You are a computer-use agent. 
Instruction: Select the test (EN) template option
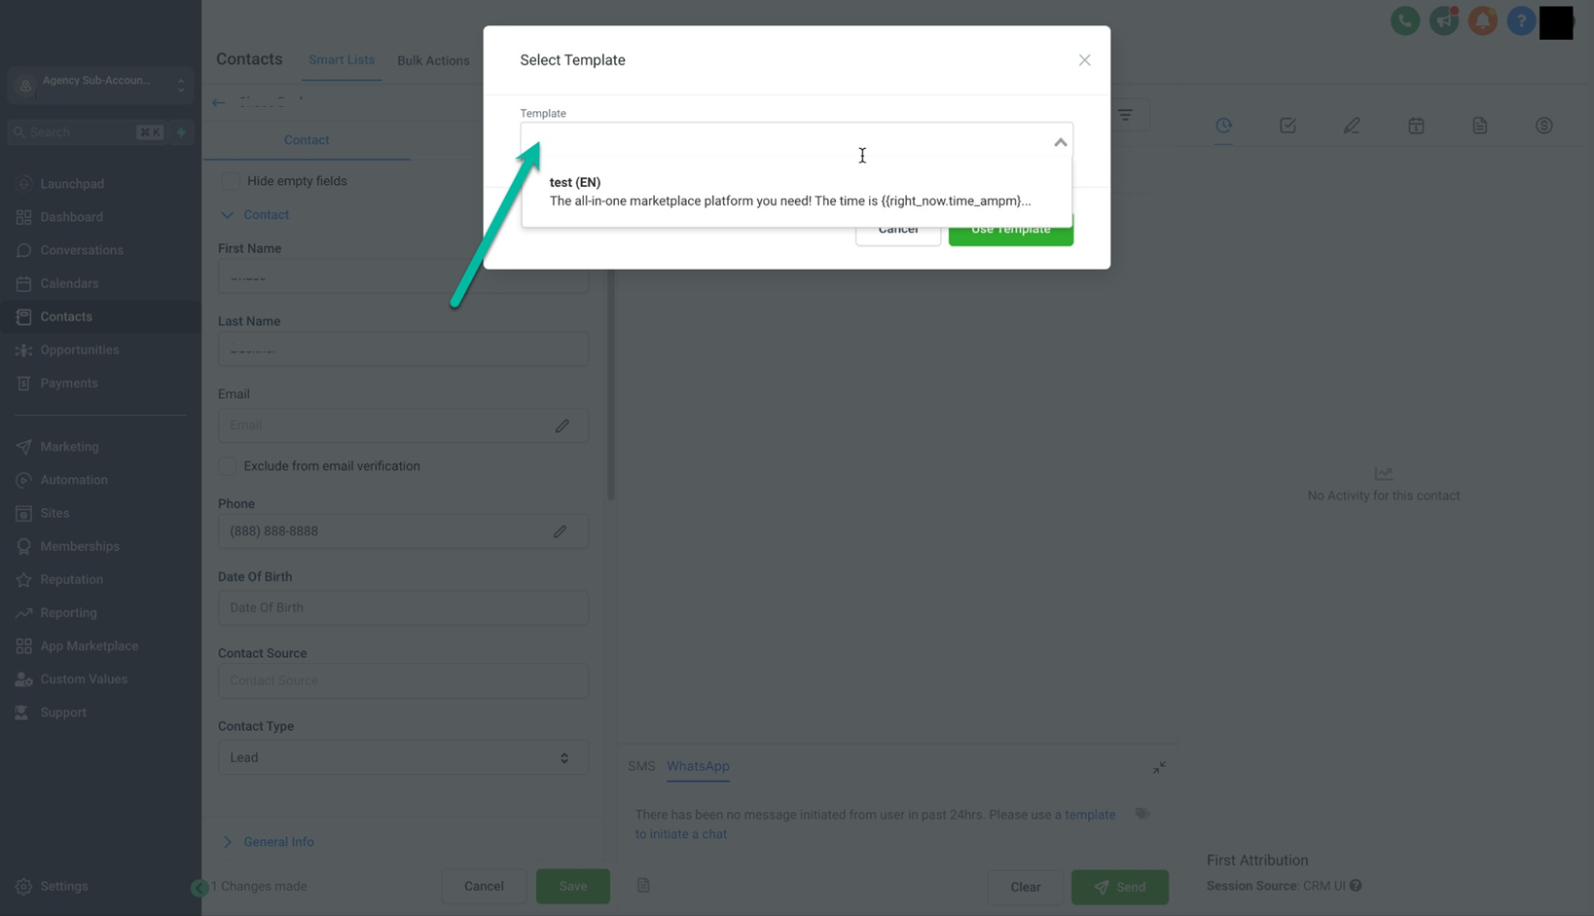click(789, 192)
